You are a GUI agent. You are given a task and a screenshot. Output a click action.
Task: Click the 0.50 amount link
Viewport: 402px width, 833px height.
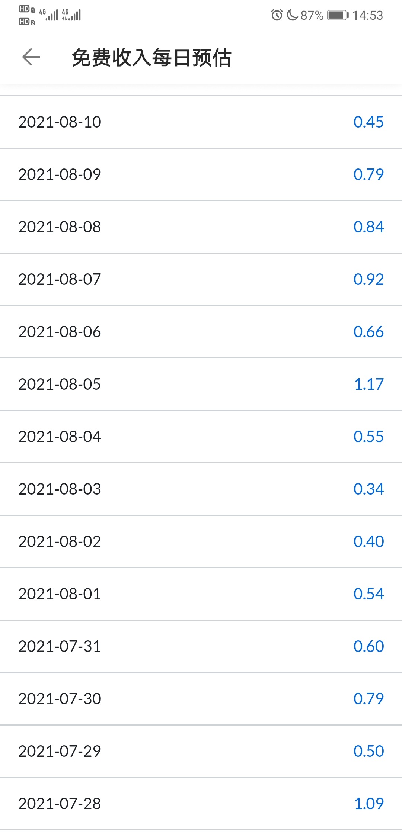[x=368, y=751]
